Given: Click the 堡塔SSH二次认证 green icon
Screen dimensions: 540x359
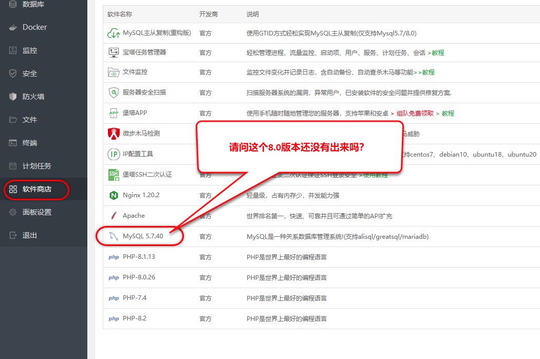Looking at the screenshot, I should 114,175.
